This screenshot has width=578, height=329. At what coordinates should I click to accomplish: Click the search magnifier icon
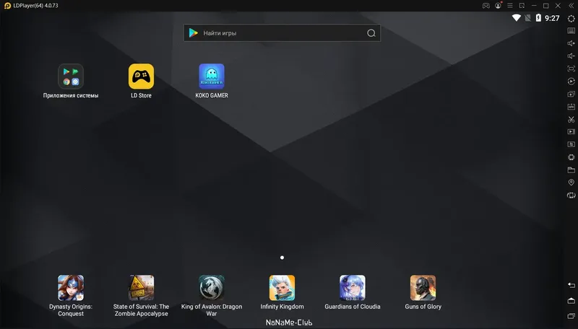pyautogui.click(x=371, y=33)
